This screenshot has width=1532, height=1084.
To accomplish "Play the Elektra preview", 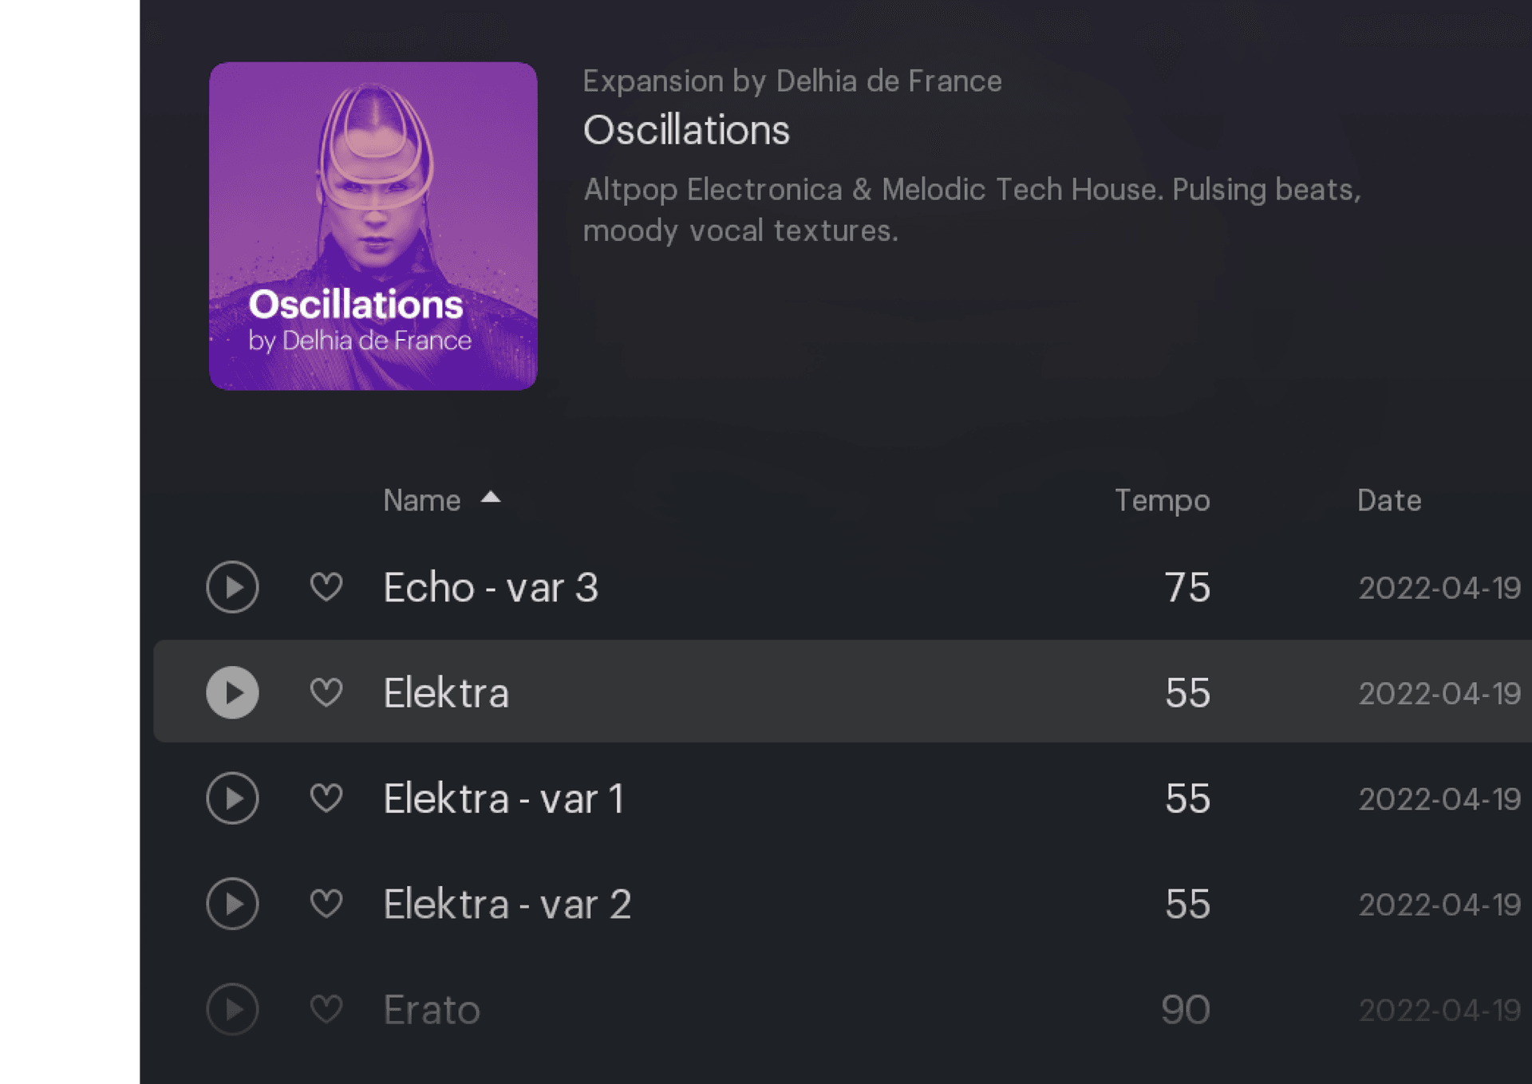I will click(232, 692).
